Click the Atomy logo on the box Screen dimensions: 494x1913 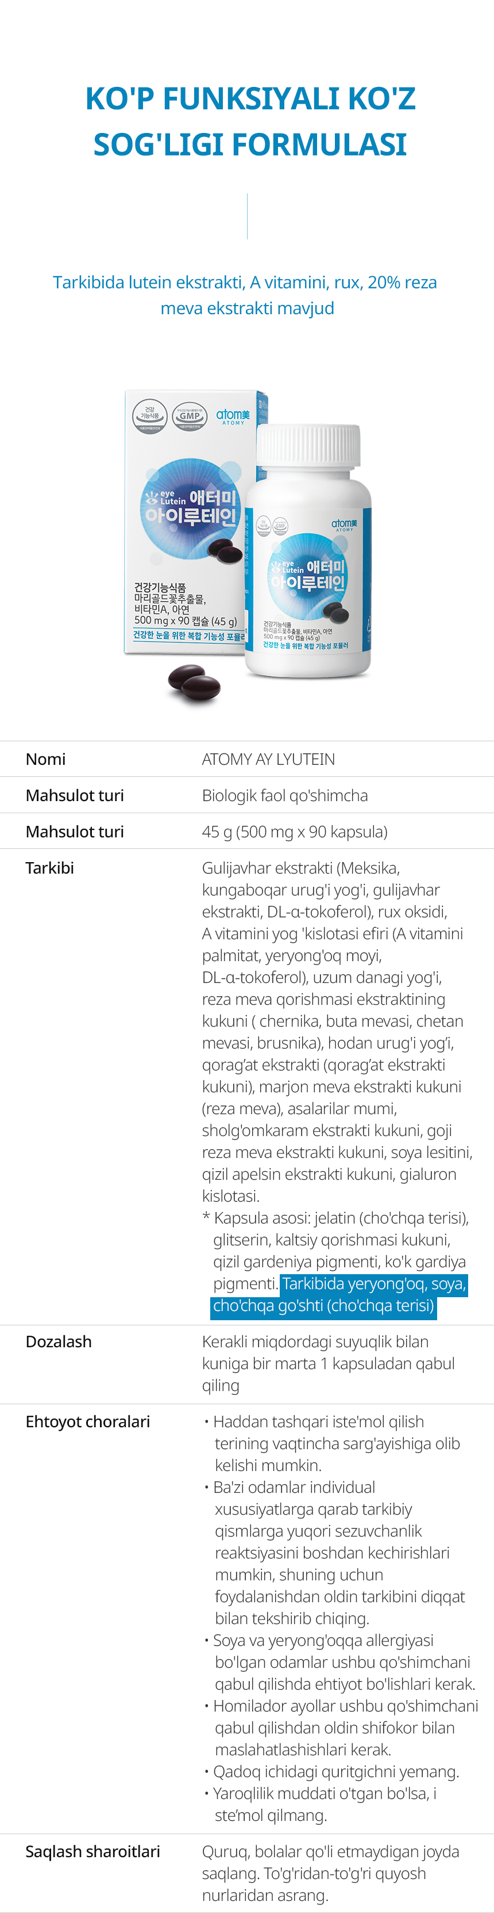[x=233, y=416]
